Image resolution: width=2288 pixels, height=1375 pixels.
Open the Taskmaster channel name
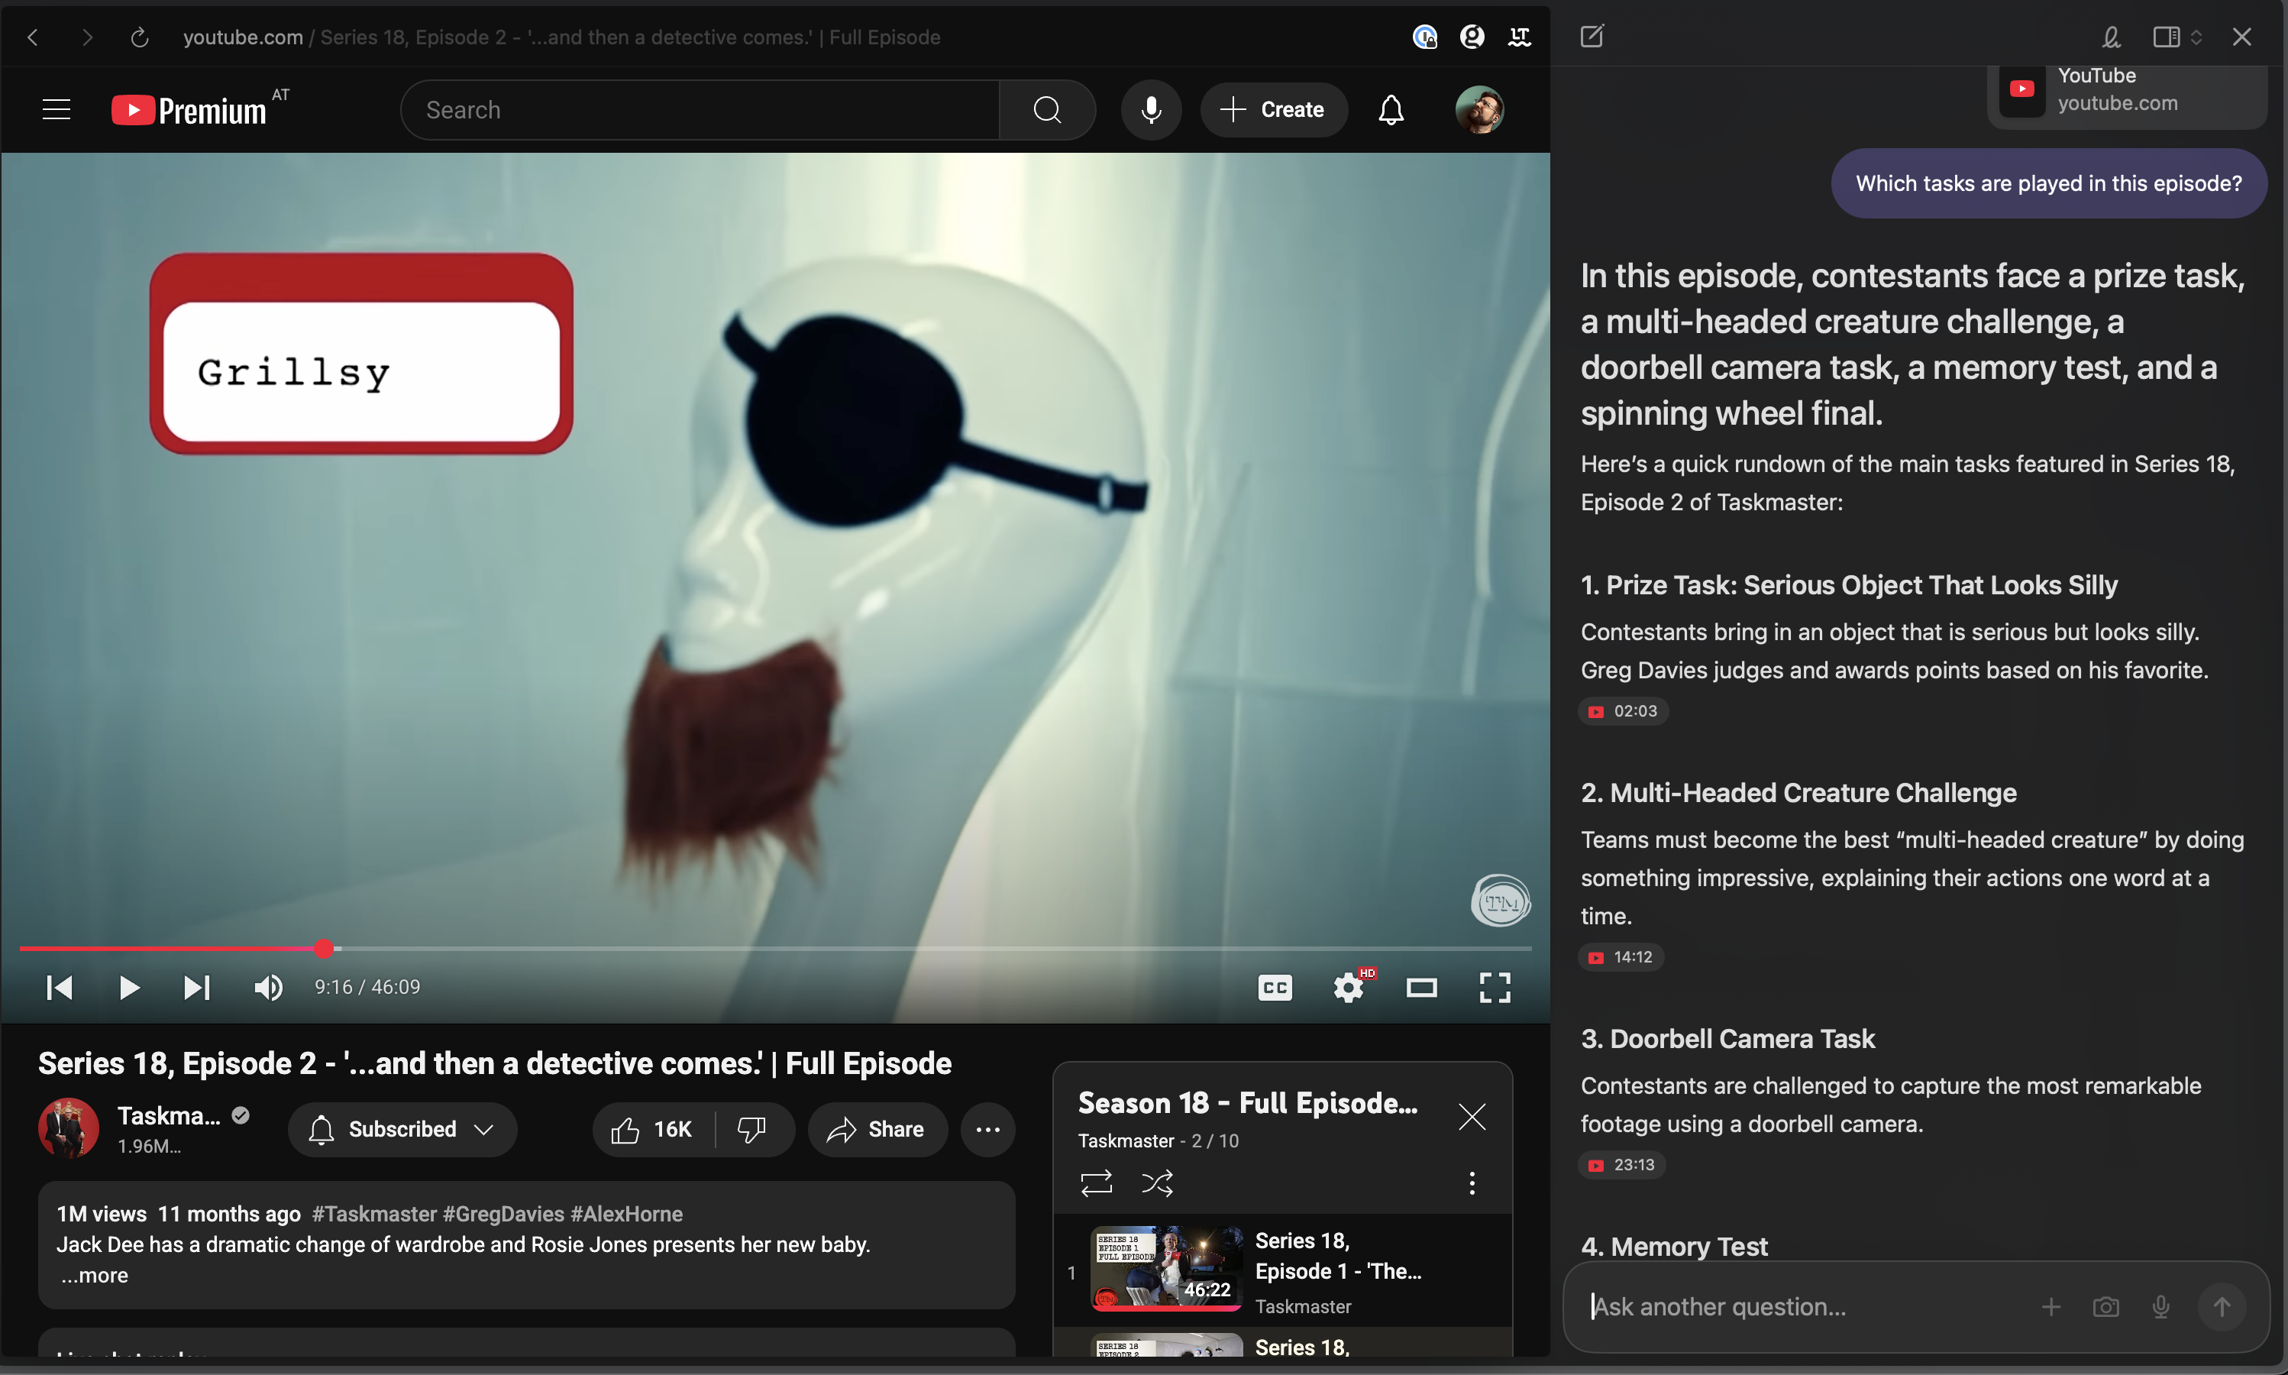(x=169, y=1115)
